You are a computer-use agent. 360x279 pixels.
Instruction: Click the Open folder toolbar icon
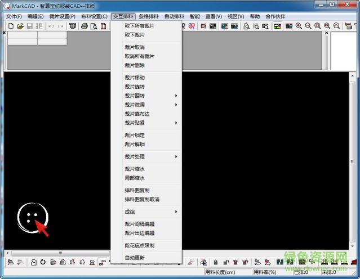point(20,26)
